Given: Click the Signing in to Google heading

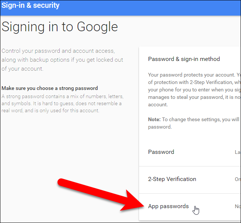Looking at the screenshot, I should coord(60,27).
